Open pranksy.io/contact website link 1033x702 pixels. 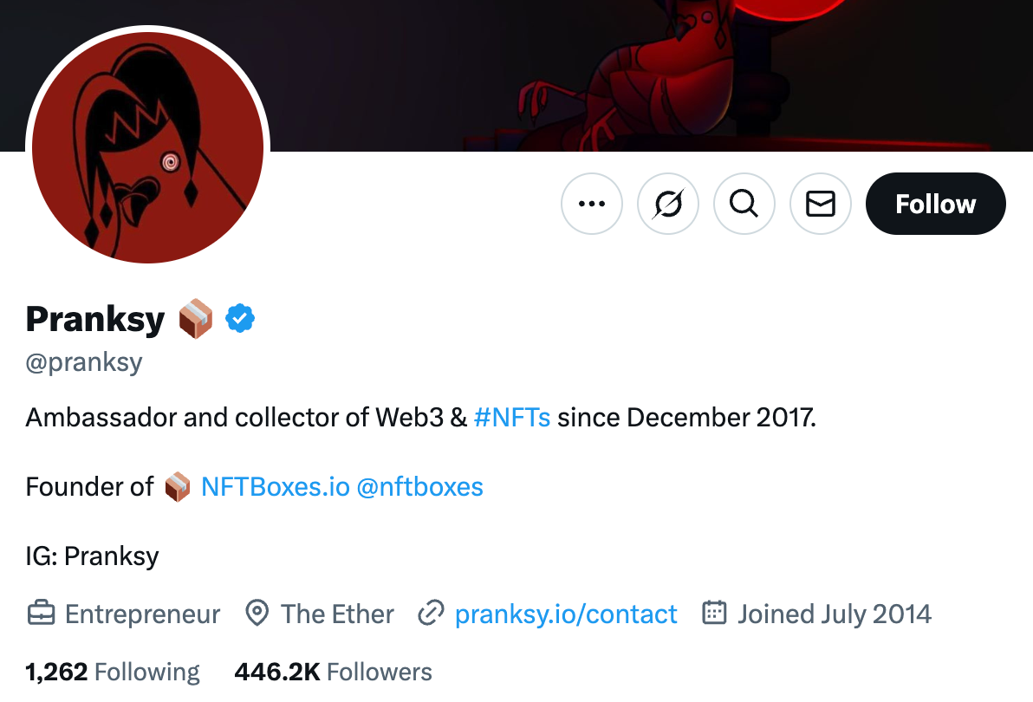point(566,614)
